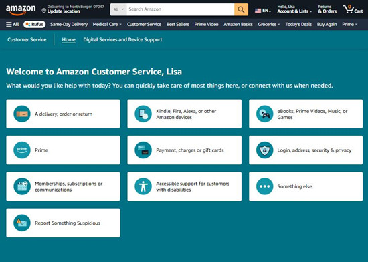Screen dimensions: 368x262
Task: Choose 'Something else' text
Action: [x=294, y=186]
